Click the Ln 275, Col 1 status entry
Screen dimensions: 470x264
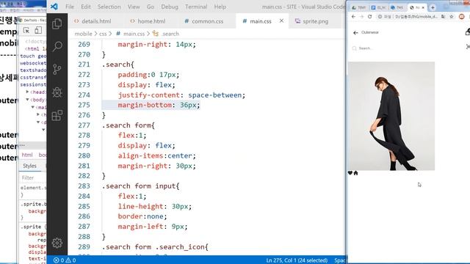pos(297,260)
